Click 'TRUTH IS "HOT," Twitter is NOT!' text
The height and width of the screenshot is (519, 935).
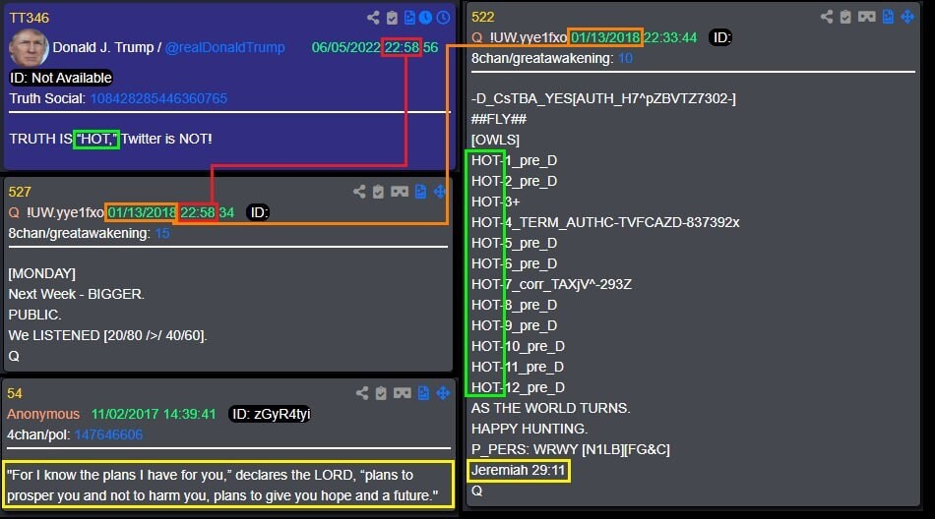pyautogui.click(x=111, y=139)
